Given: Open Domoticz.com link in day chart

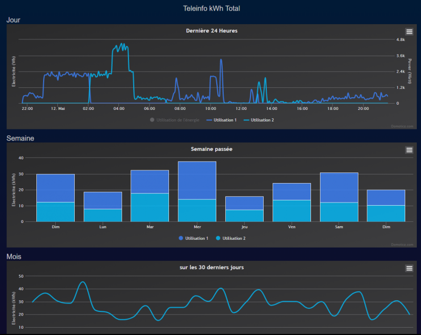Looking at the screenshot, I should pos(402,126).
